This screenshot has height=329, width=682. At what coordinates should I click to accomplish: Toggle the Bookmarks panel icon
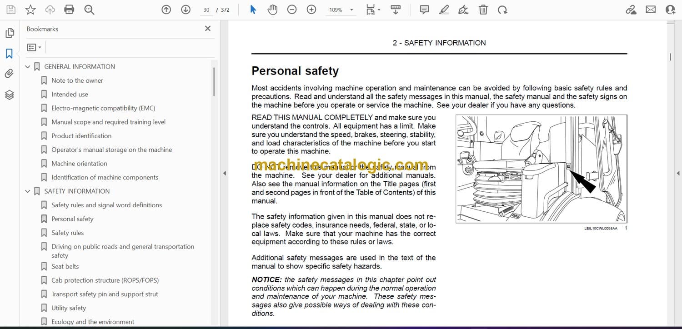click(x=9, y=54)
